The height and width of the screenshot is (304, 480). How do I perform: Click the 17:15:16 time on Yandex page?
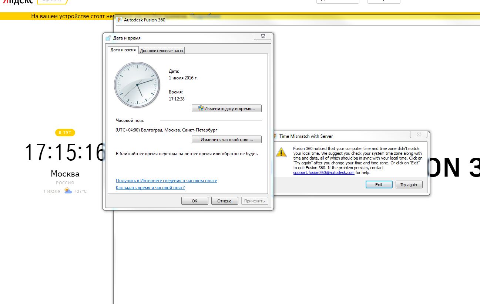click(65, 153)
